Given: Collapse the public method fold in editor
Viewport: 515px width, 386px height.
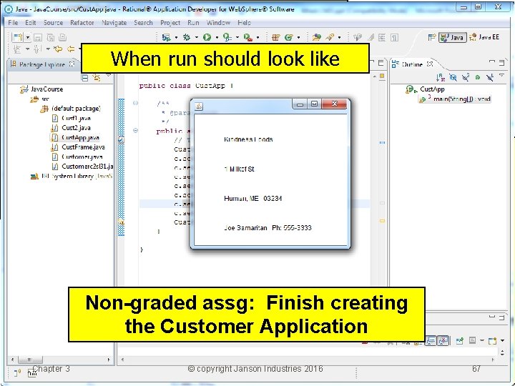Looking at the screenshot, I should (x=135, y=131).
